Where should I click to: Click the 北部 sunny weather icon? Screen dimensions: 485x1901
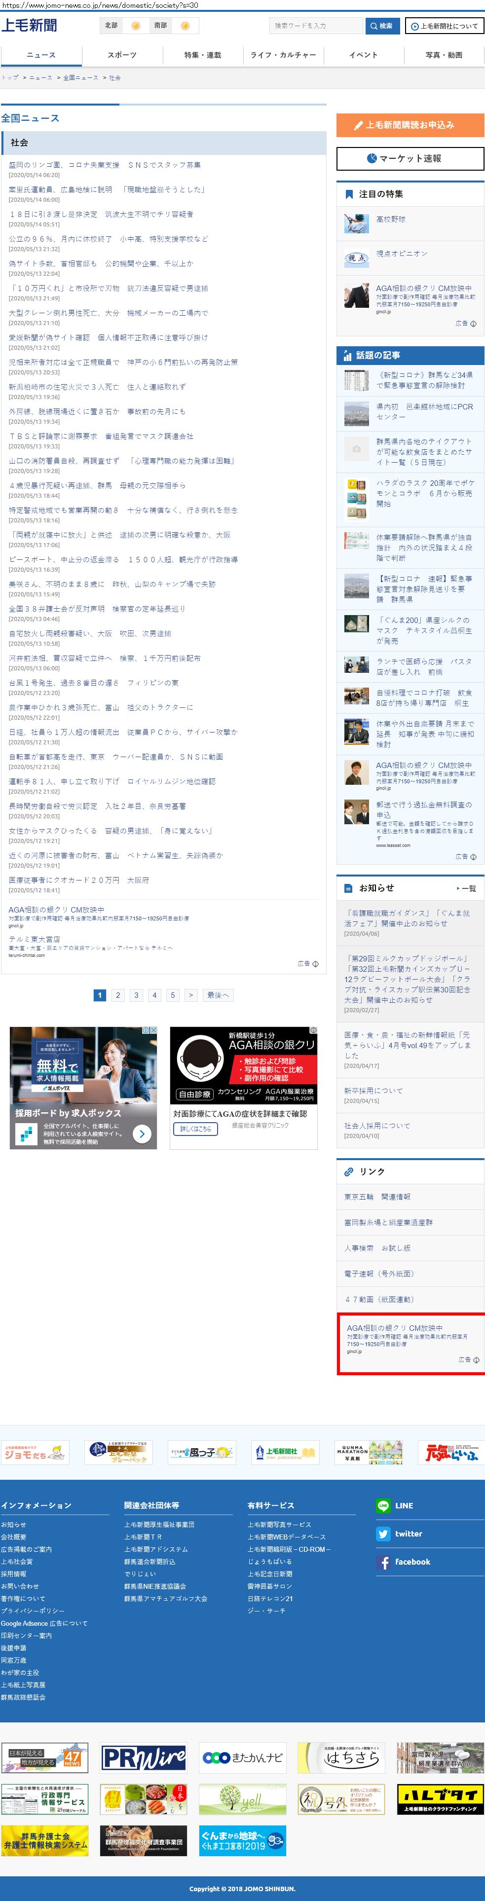(x=135, y=26)
